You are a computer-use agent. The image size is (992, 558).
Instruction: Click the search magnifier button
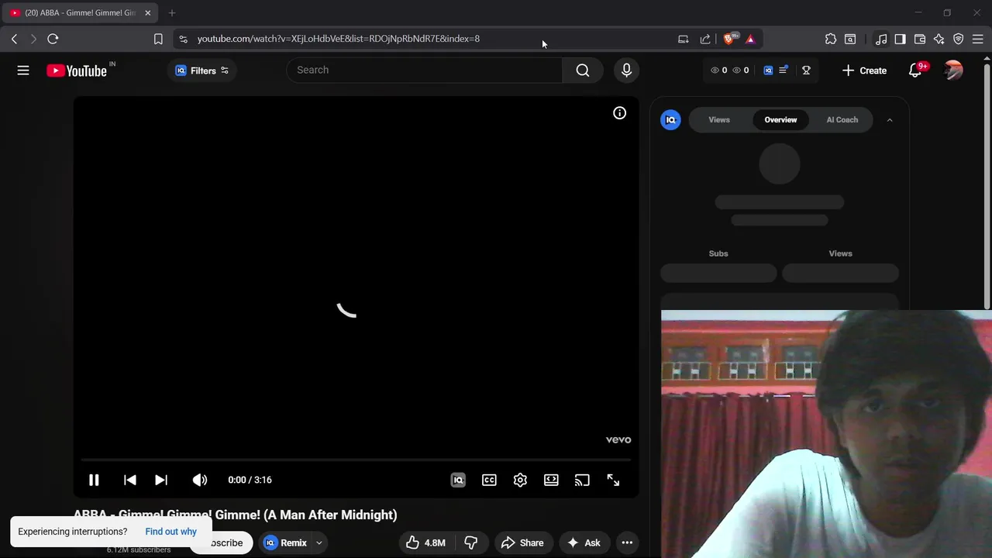[583, 71]
